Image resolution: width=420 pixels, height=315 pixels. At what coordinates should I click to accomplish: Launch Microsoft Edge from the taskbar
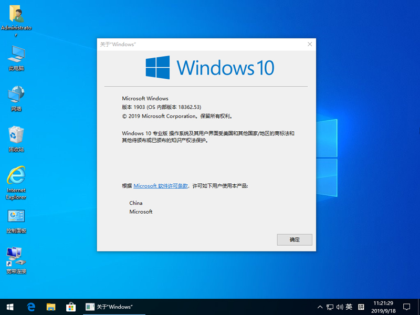(31, 307)
